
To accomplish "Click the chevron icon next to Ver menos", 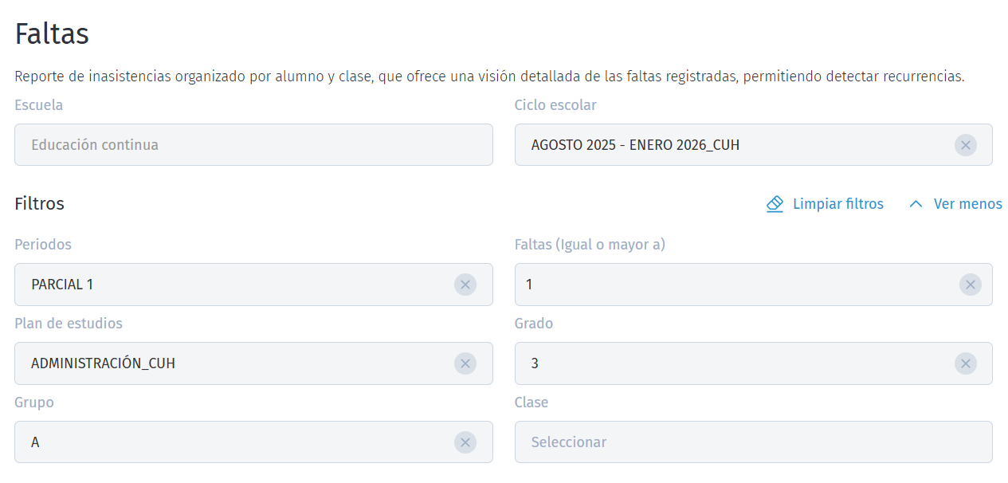I will pyautogui.click(x=915, y=204).
